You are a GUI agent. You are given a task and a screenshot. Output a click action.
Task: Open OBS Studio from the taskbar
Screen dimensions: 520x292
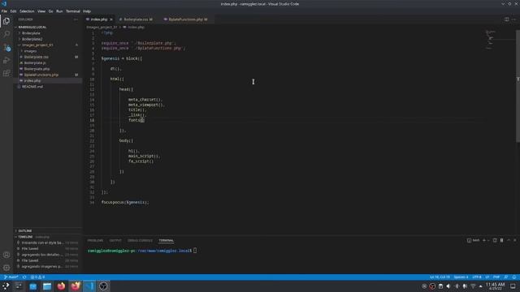[x=103, y=286]
